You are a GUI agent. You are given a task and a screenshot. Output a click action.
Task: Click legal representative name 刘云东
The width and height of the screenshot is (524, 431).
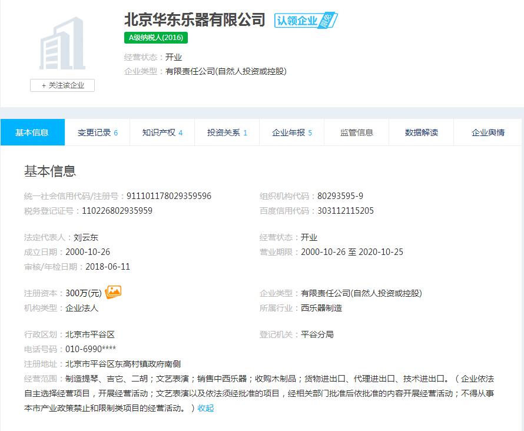point(86,237)
